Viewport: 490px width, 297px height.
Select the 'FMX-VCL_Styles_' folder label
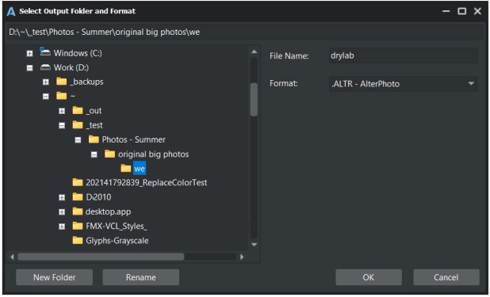(117, 226)
